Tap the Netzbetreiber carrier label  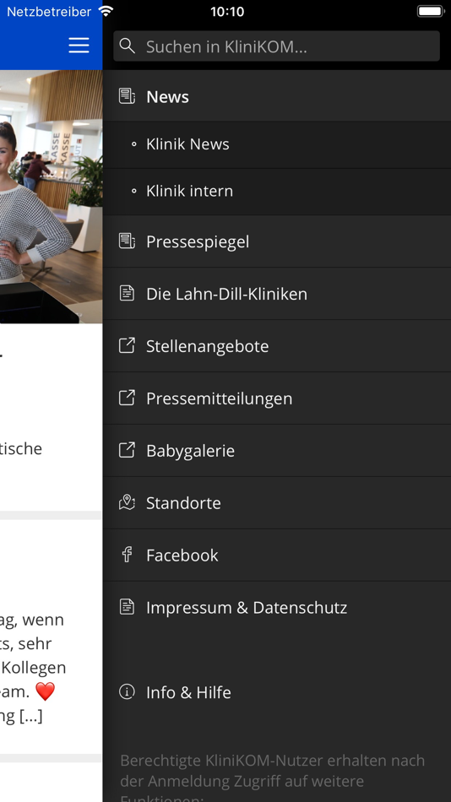coord(49,11)
